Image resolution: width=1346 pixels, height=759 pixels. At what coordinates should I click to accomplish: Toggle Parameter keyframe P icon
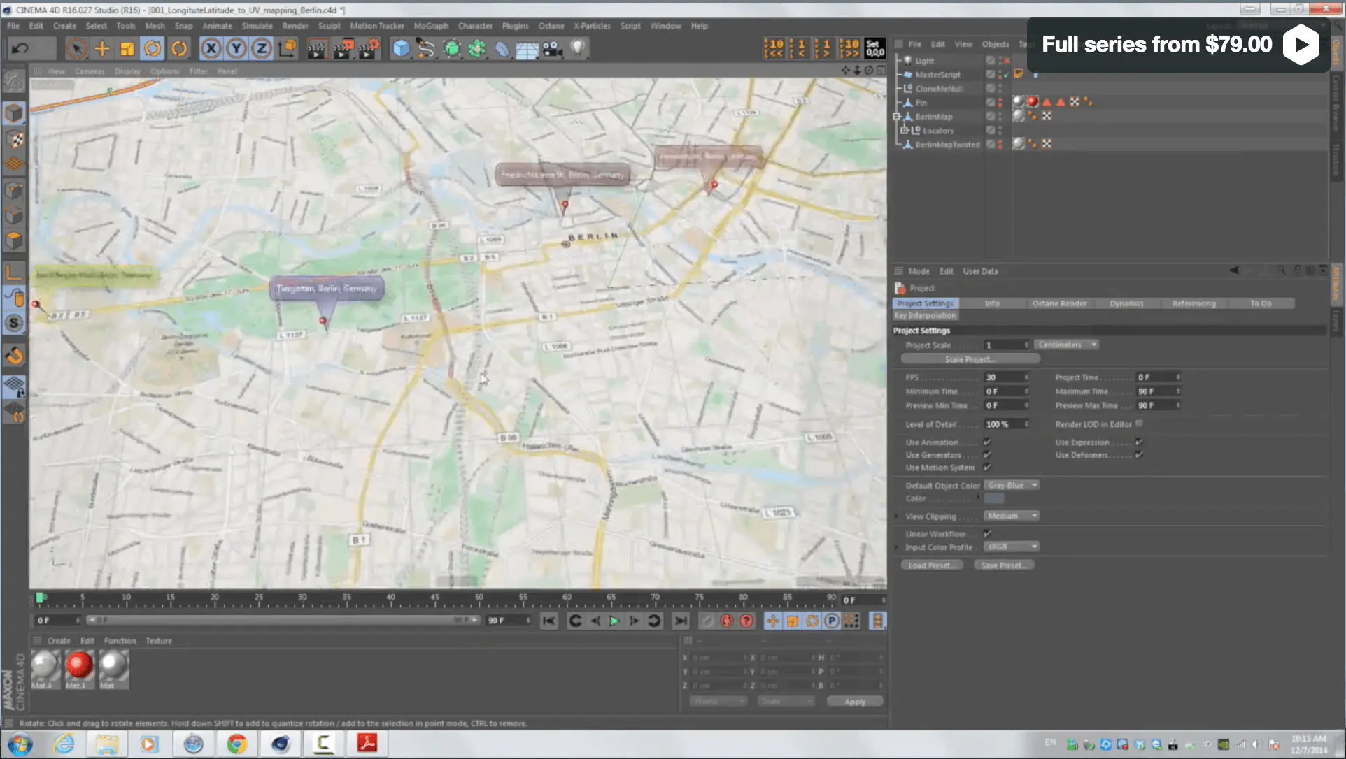[x=831, y=621]
